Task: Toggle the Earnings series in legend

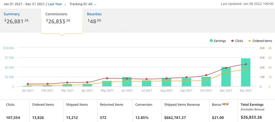Action: (x=218, y=41)
